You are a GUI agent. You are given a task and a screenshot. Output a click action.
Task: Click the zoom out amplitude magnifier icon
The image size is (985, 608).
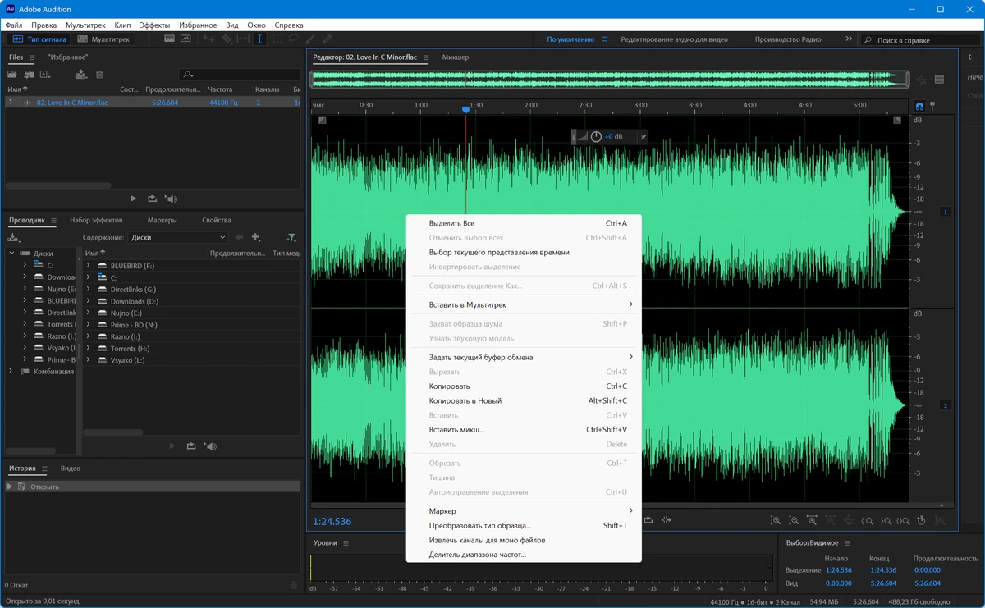point(794,520)
